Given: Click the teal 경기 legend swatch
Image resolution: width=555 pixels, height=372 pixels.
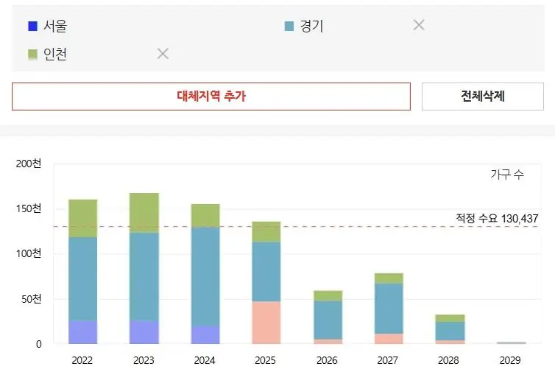Looking at the screenshot, I should [289, 27].
